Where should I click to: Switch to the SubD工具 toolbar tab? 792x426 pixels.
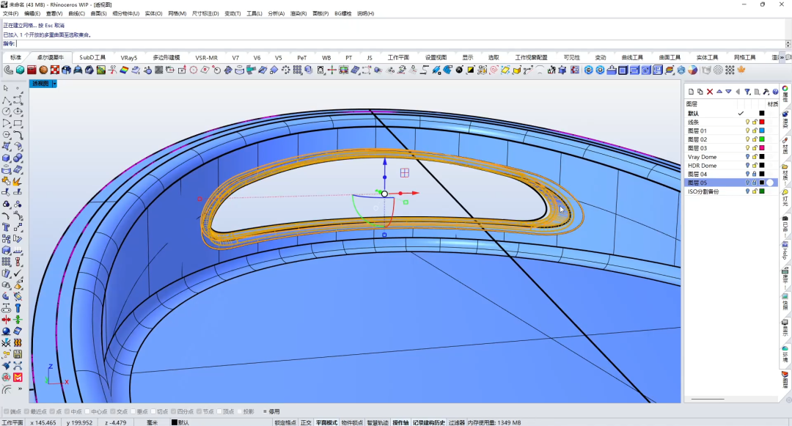[x=92, y=57]
